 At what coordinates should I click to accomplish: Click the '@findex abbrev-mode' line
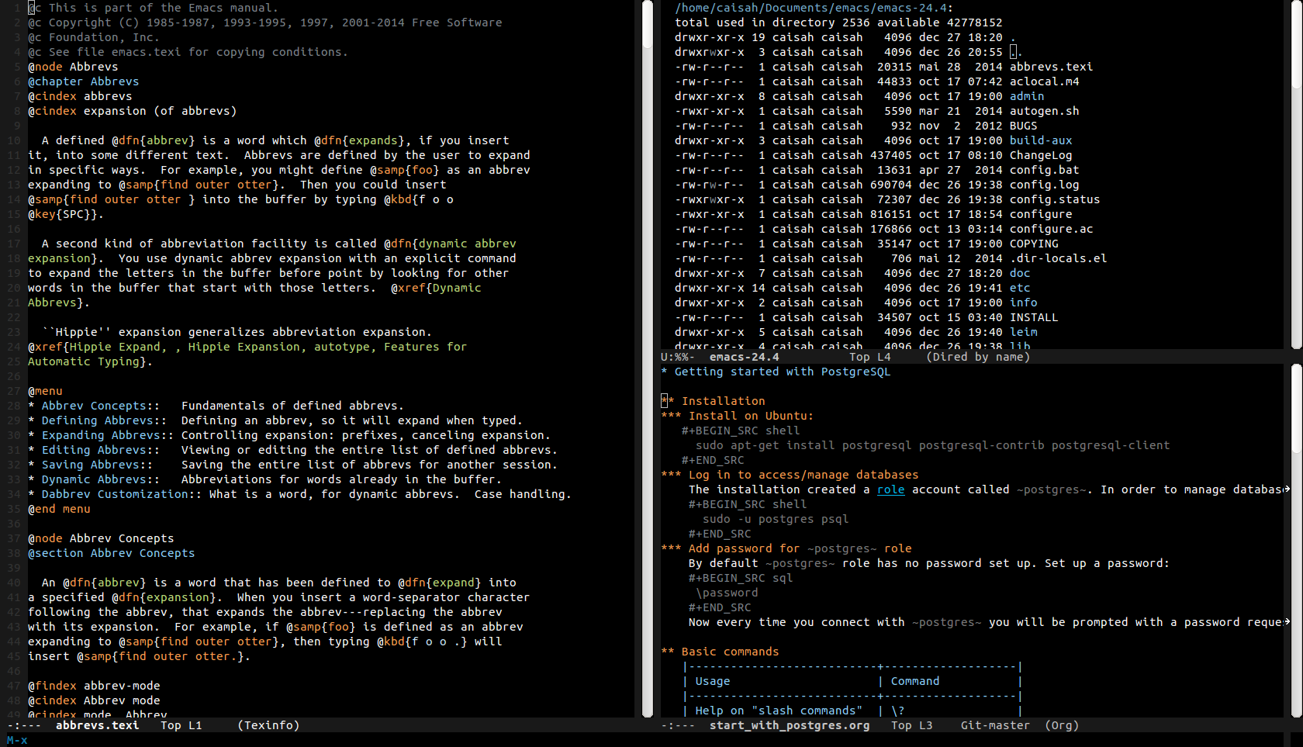[94, 686]
